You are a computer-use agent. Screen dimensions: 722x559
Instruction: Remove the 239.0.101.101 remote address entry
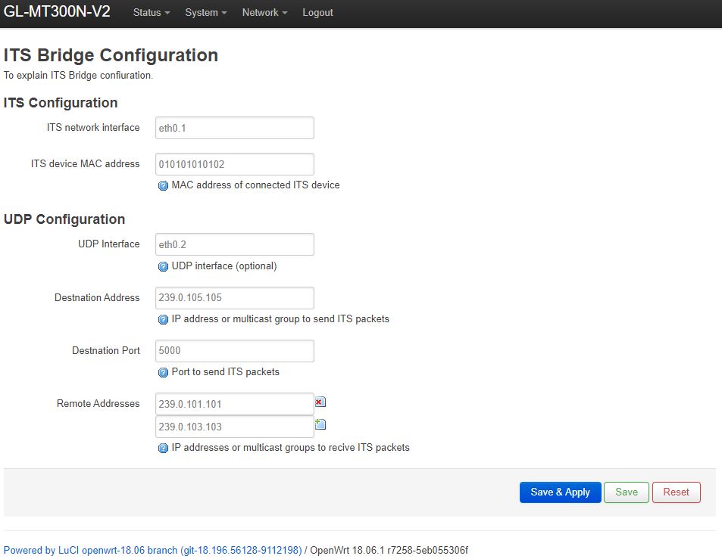(320, 402)
